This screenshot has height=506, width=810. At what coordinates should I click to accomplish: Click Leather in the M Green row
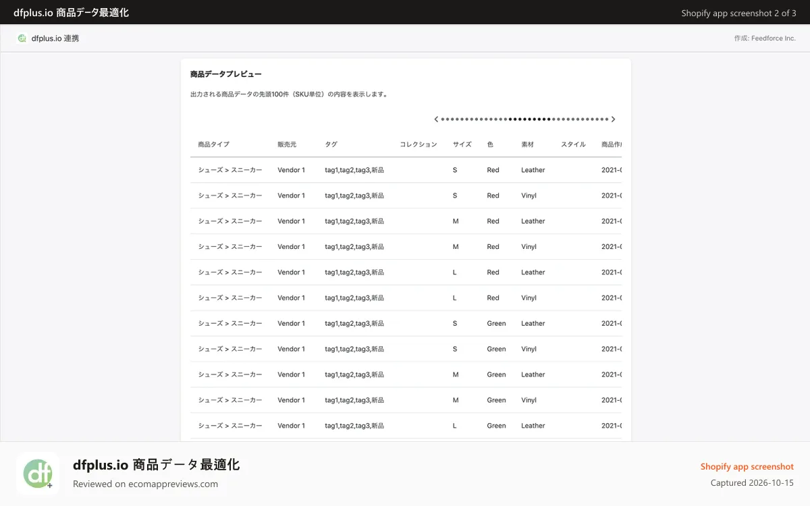click(x=533, y=375)
